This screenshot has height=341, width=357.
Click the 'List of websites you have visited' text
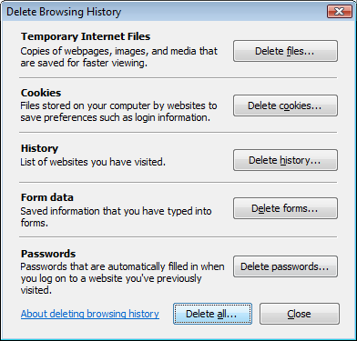click(x=93, y=162)
